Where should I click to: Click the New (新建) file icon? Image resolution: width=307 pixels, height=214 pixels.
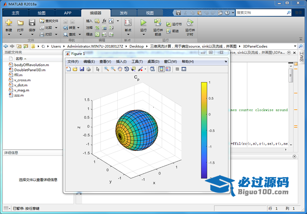(x=9, y=23)
